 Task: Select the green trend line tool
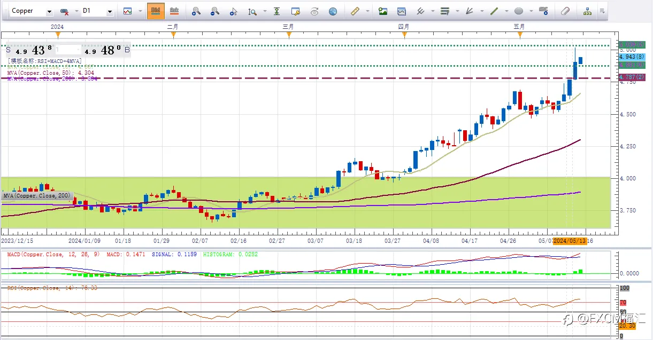pos(494,11)
